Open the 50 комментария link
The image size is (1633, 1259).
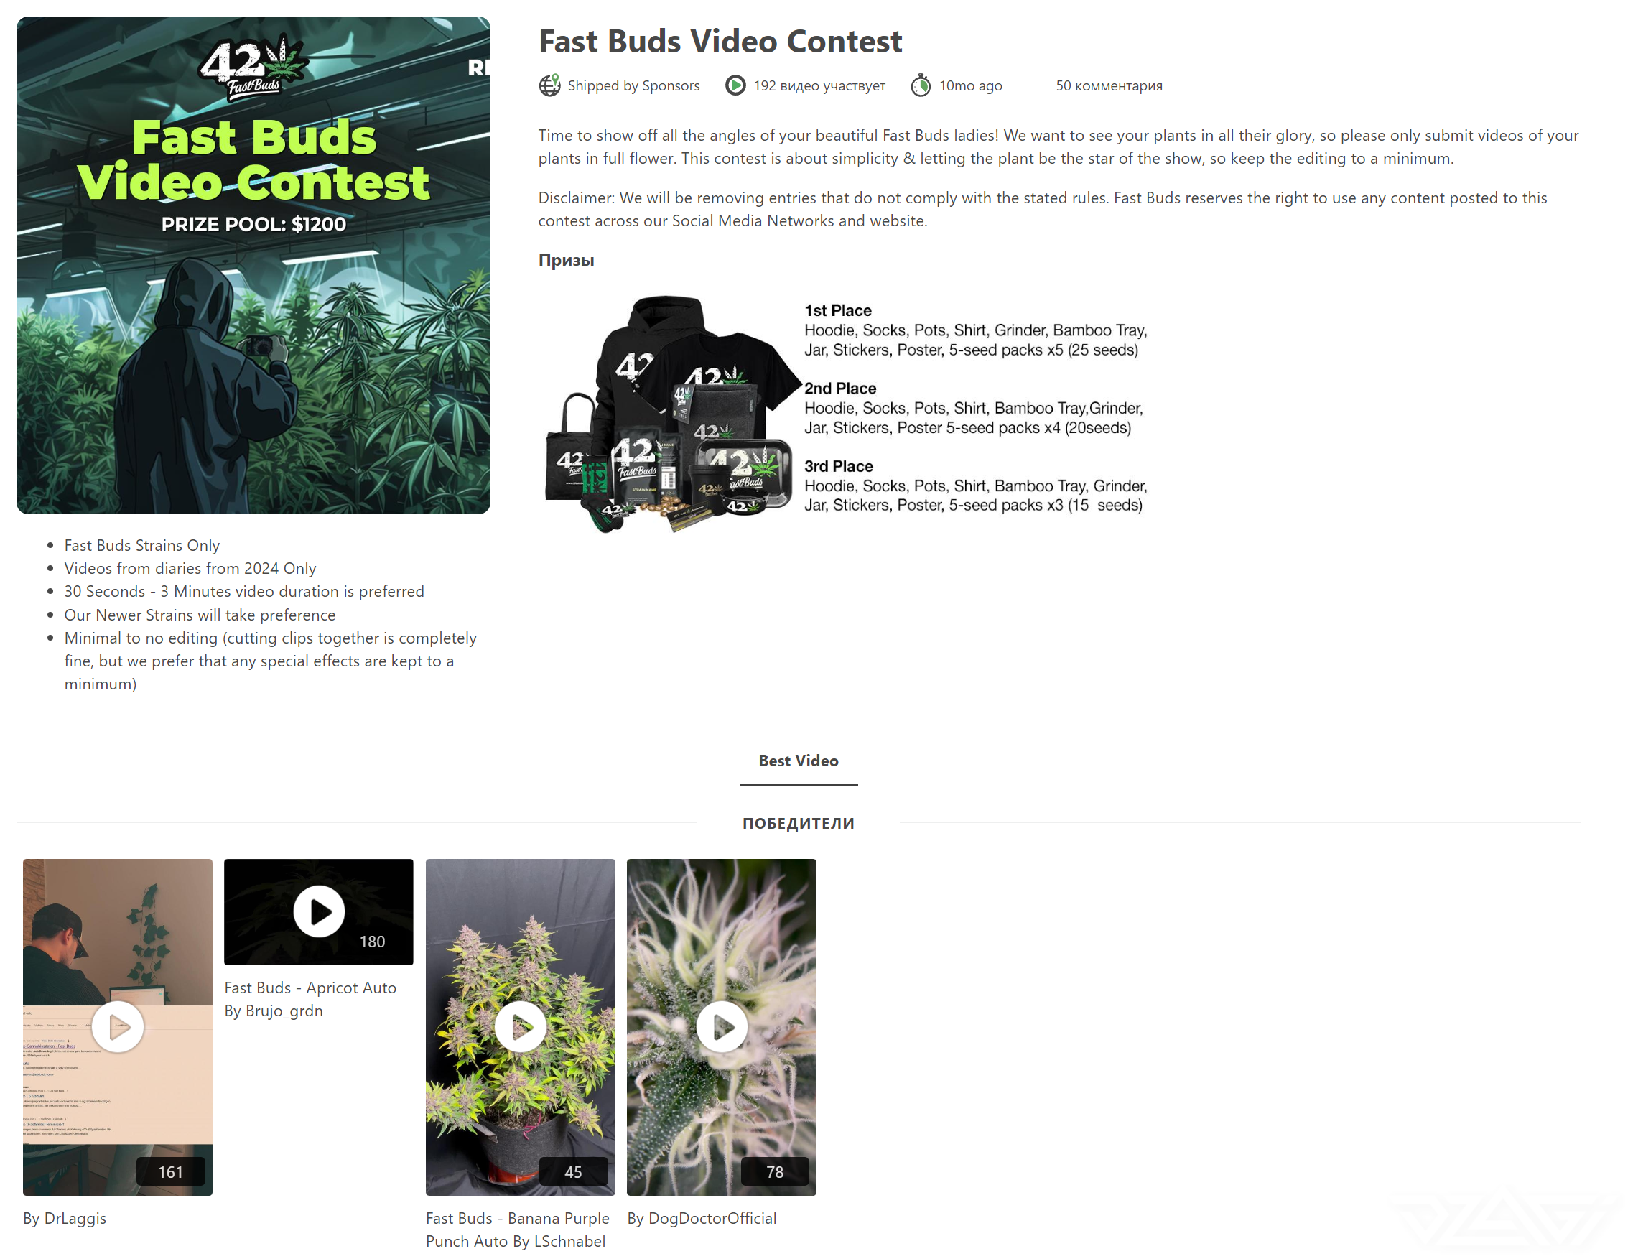(1109, 86)
